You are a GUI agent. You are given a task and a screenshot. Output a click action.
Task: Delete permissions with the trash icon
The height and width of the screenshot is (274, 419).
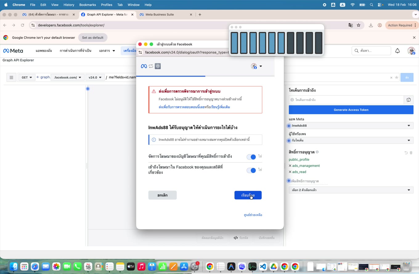[x=411, y=152]
